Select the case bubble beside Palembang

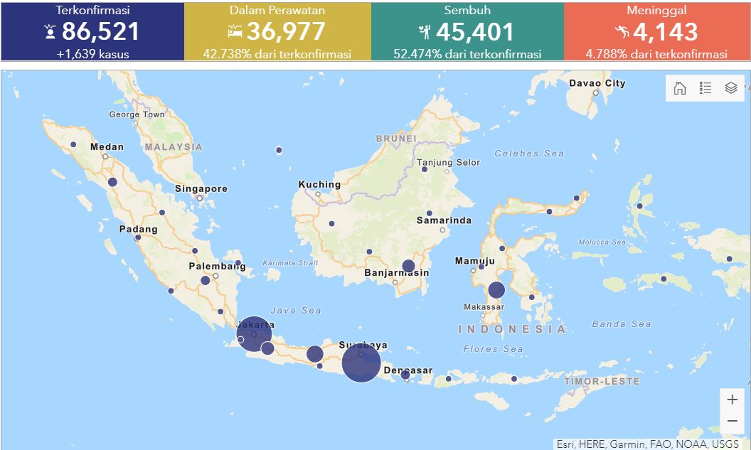(x=206, y=281)
